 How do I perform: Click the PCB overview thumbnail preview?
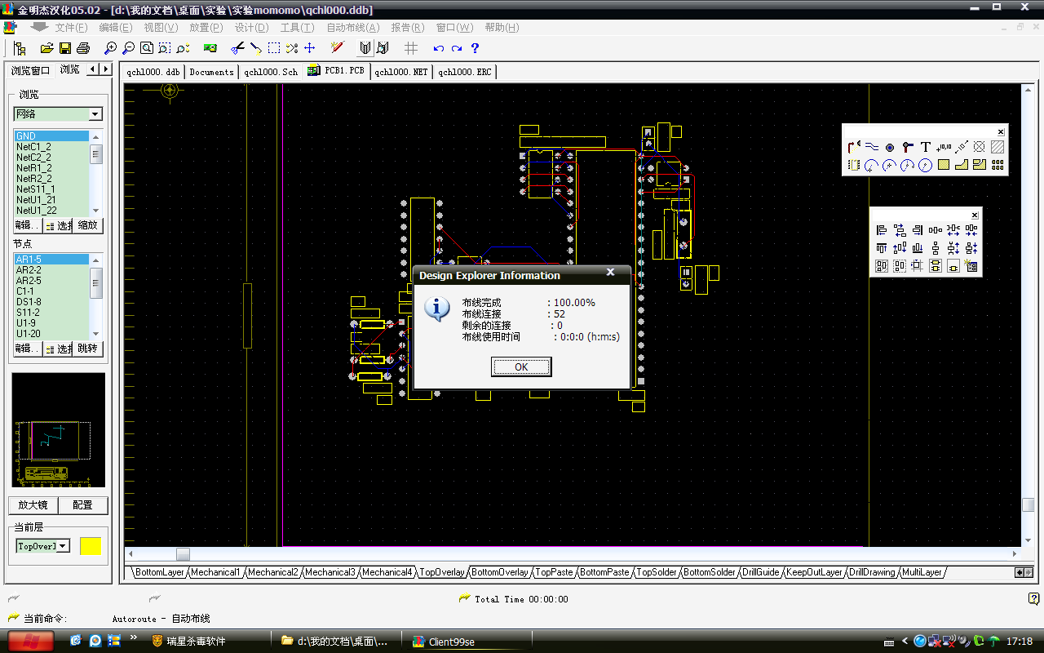coord(58,430)
